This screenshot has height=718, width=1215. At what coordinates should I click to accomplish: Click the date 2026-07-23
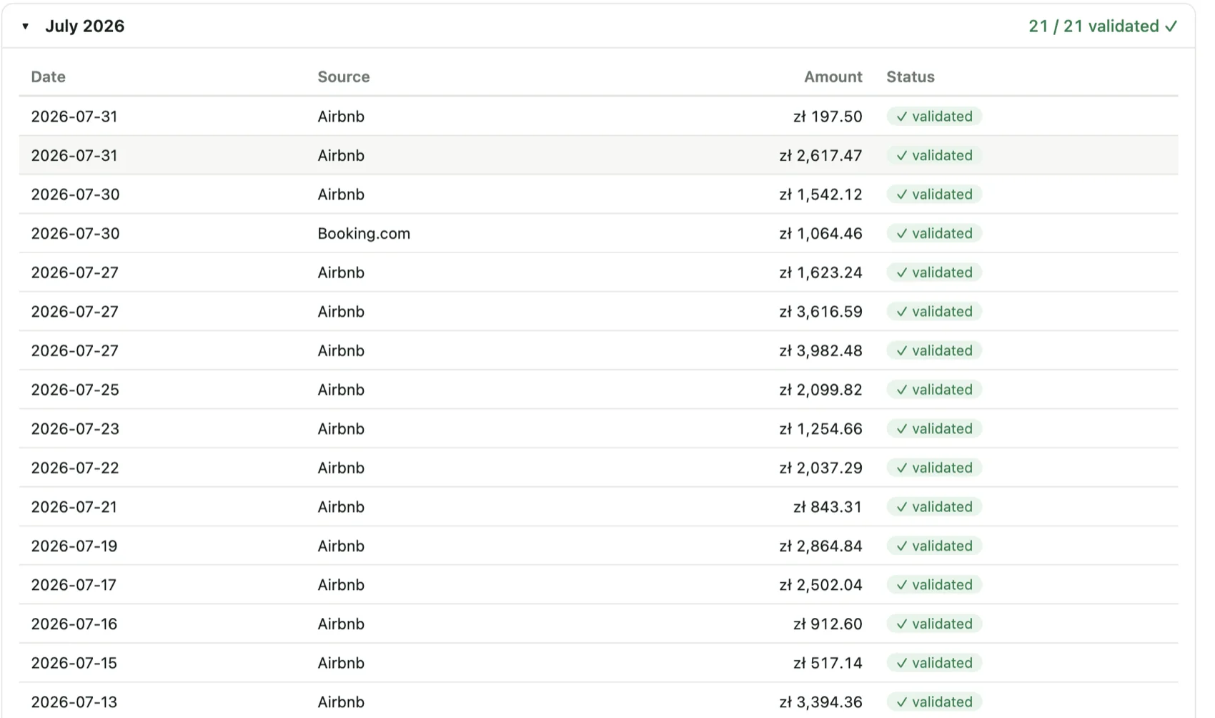pos(75,428)
